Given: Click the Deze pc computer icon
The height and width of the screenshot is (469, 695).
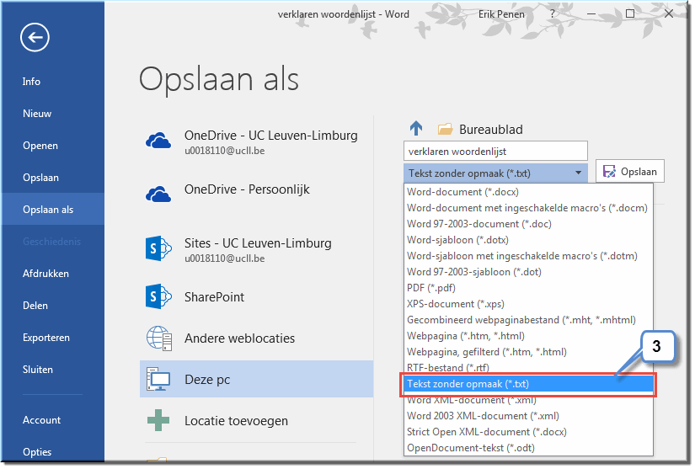Looking at the screenshot, I should [x=158, y=379].
